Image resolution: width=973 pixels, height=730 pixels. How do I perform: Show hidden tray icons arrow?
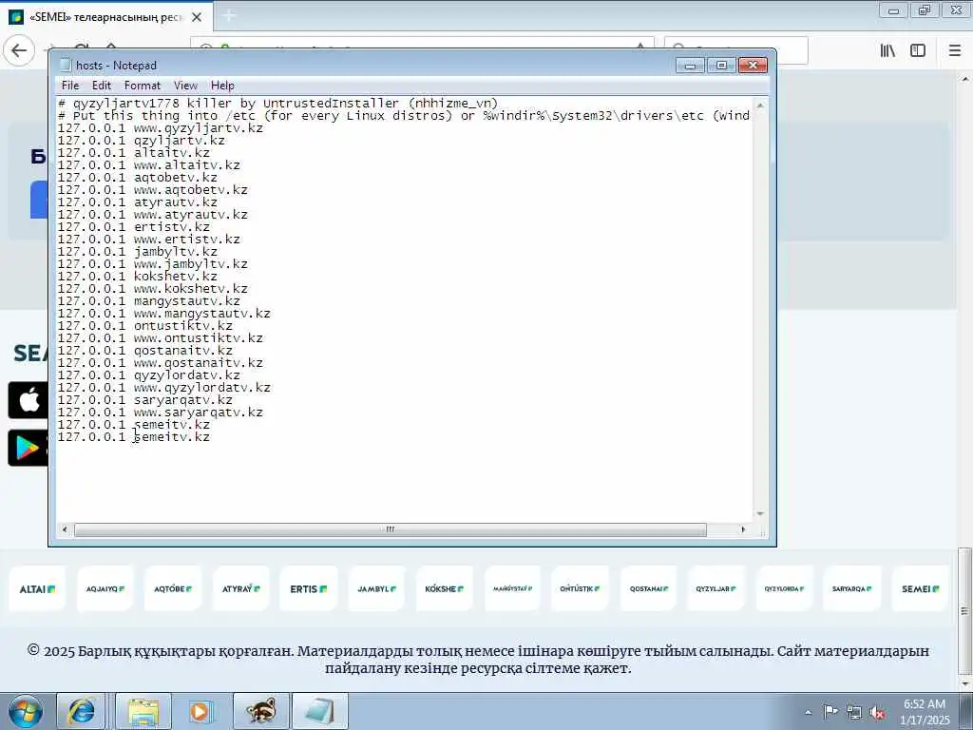808,713
